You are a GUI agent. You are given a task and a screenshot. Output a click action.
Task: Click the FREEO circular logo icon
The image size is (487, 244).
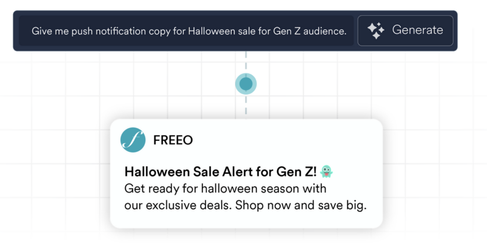coord(133,140)
